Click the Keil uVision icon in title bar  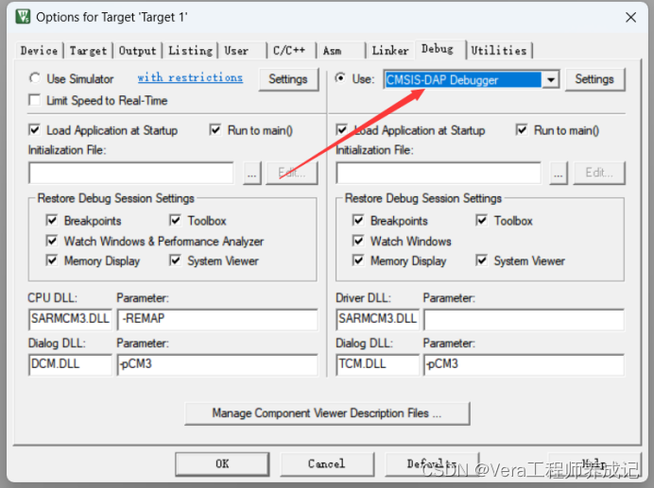[23, 17]
